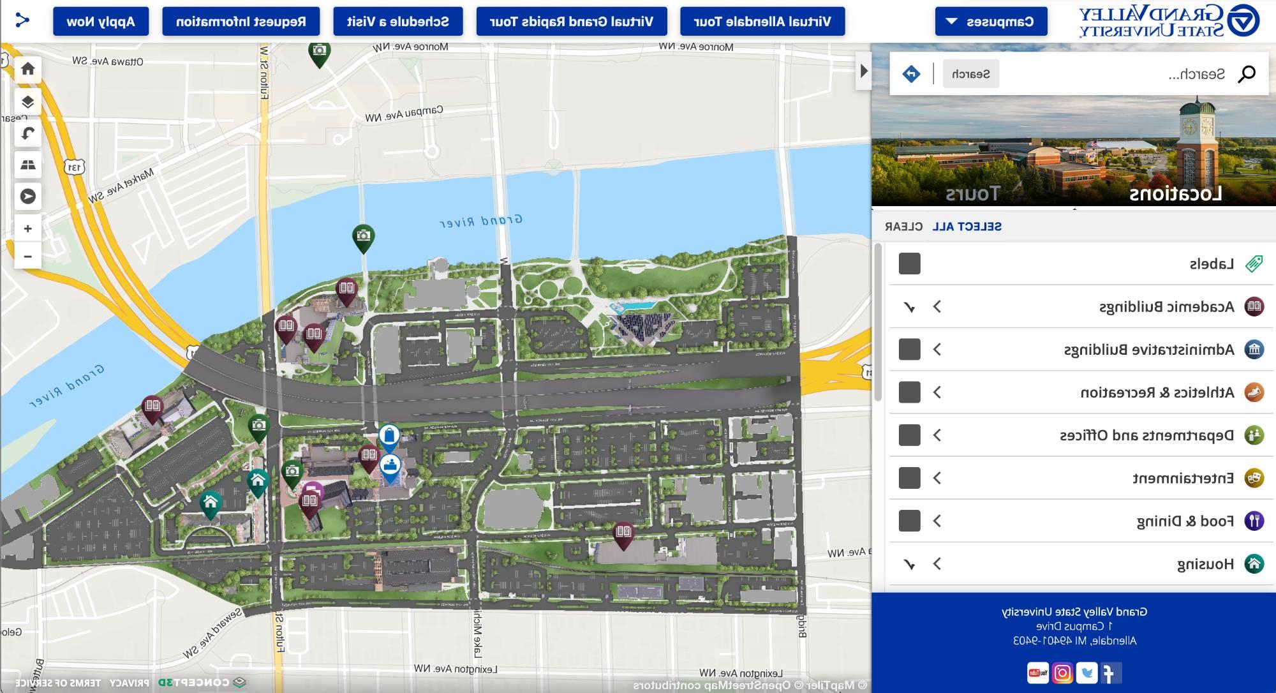Open the Terms of Service link

click(x=58, y=683)
